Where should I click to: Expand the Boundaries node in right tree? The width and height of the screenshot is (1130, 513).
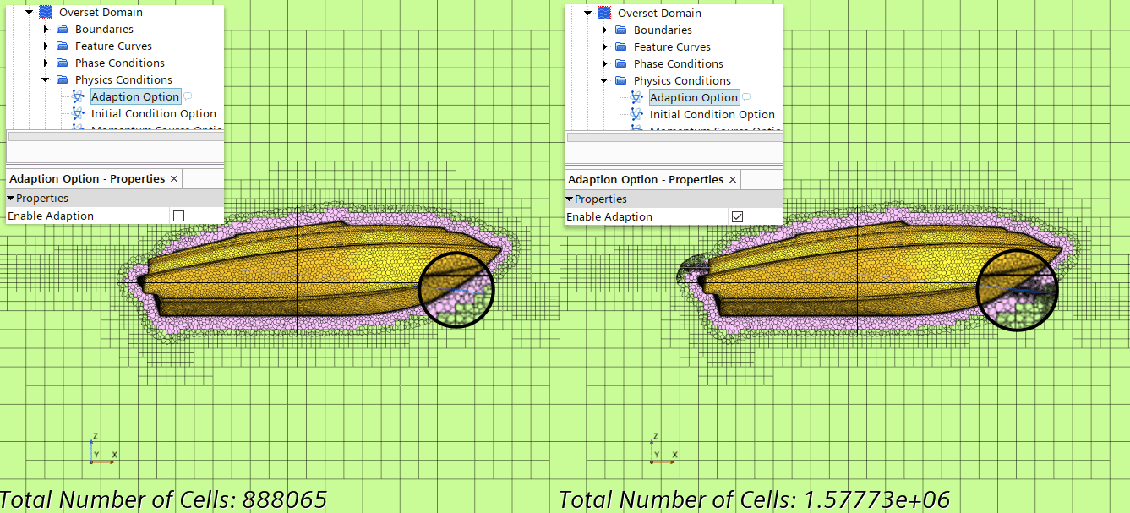tap(605, 30)
